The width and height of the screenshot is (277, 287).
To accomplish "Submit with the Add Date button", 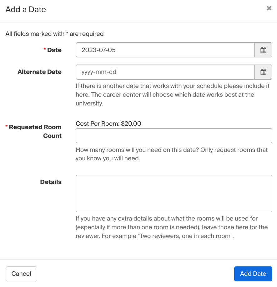I will [253, 274].
